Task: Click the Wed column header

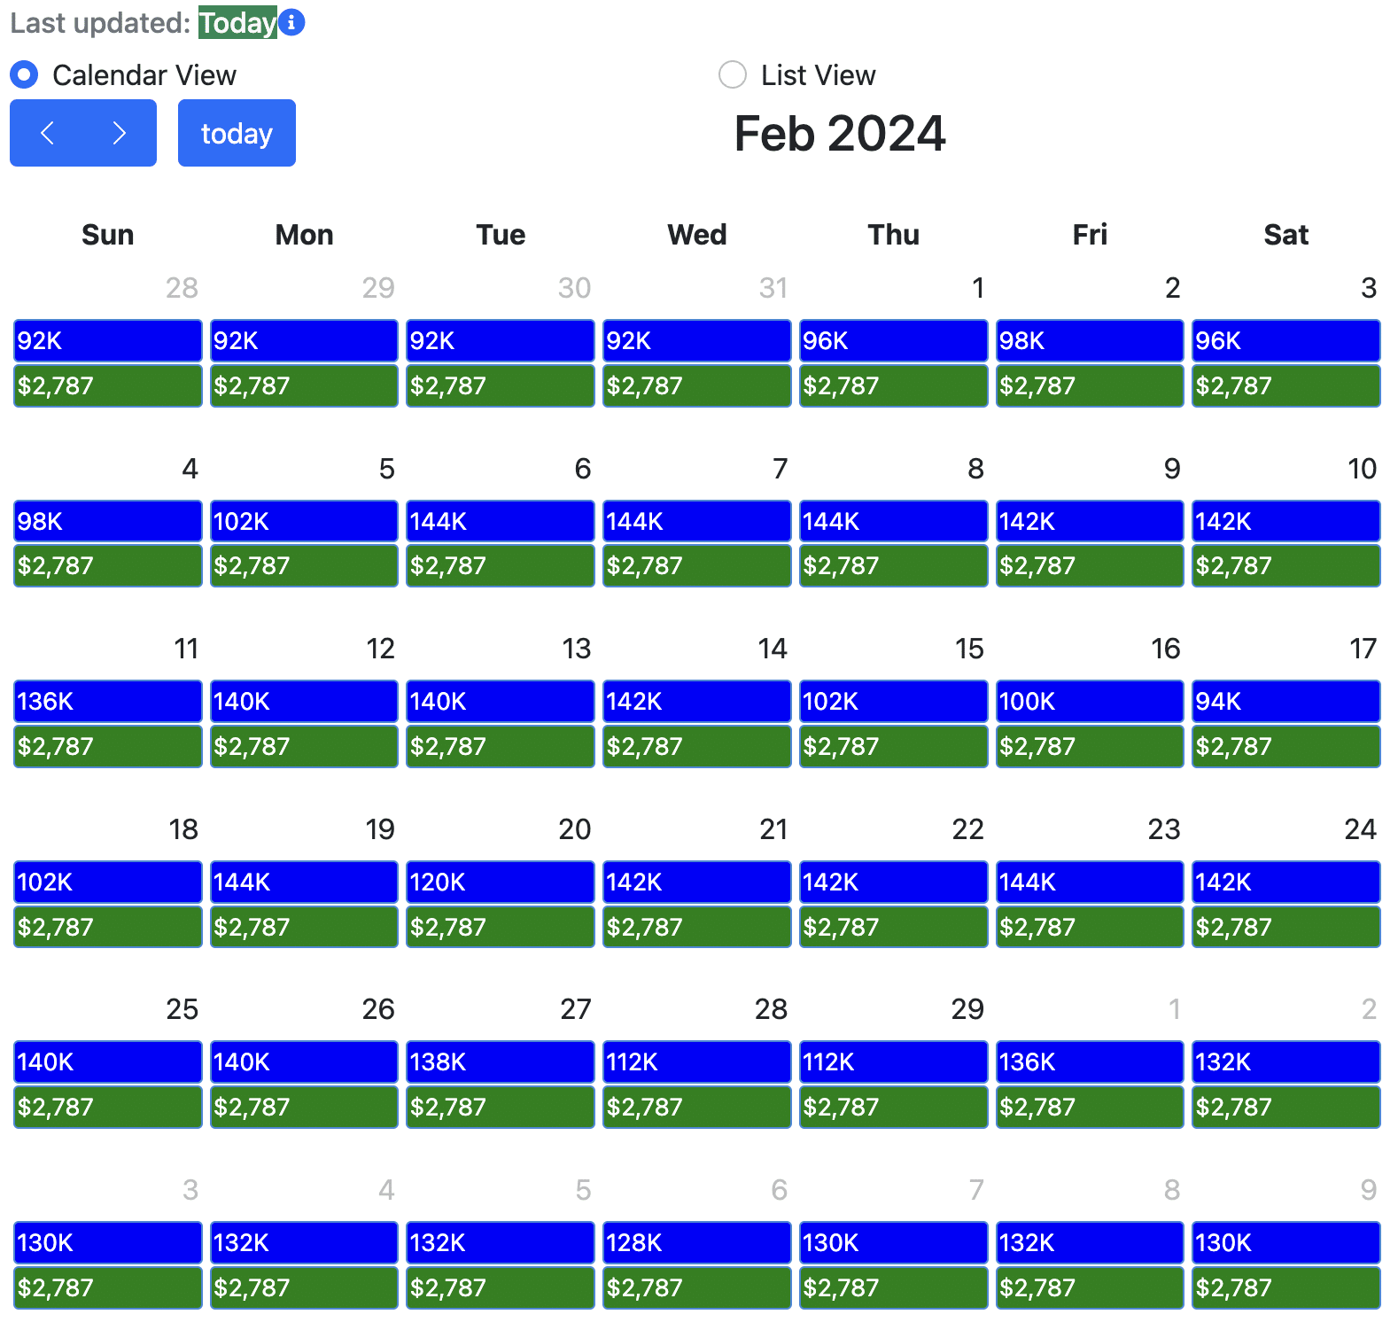Action: click(x=697, y=235)
